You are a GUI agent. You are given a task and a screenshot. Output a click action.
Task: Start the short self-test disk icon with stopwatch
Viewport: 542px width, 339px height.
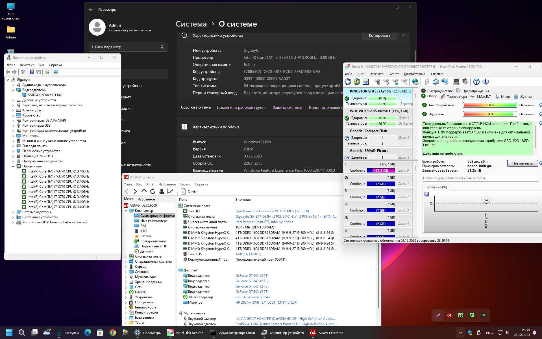point(377,82)
